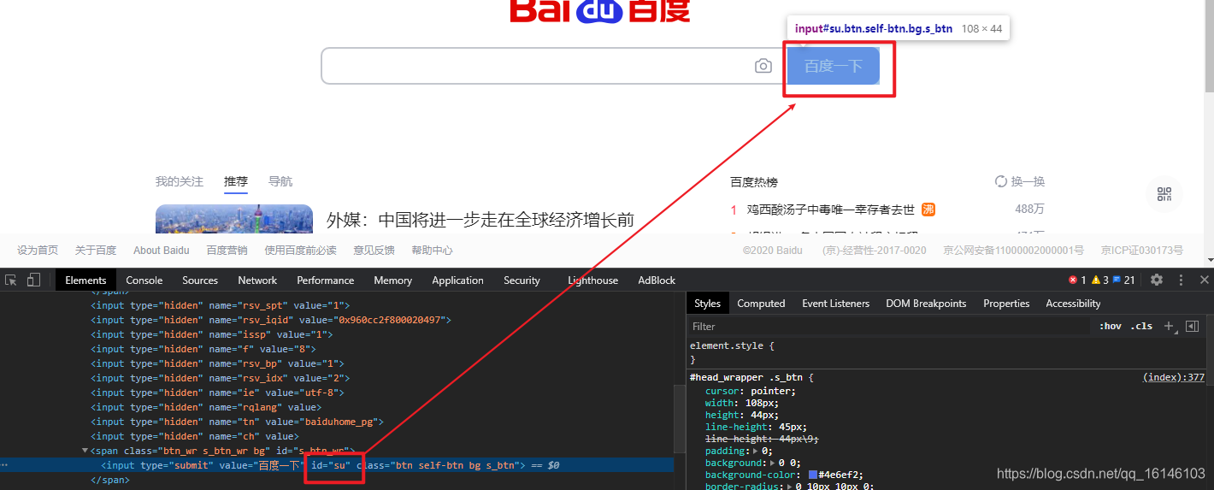Click the 设为首页 footer link
The height and width of the screenshot is (490, 1214).
tap(38, 250)
